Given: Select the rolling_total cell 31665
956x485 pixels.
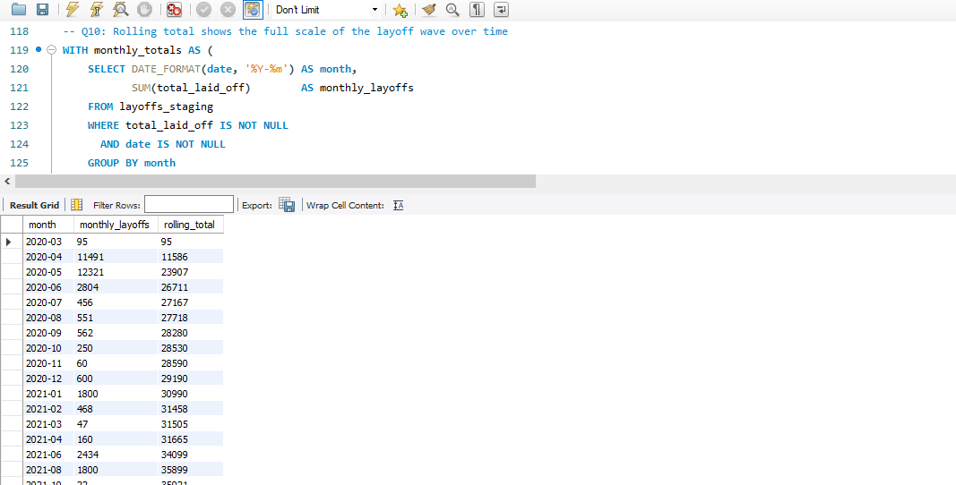Looking at the screenshot, I should tap(190, 439).
